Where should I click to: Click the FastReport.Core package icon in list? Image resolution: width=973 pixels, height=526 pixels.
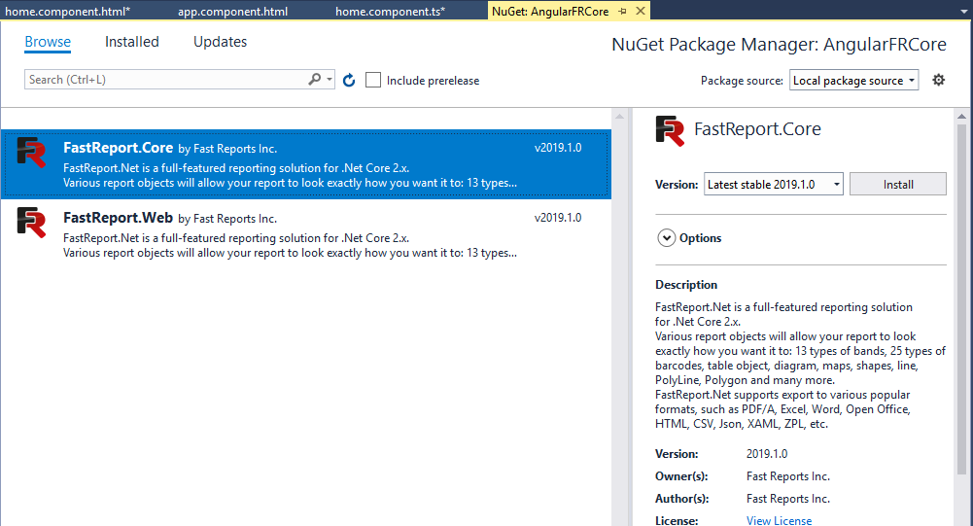pyautogui.click(x=32, y=153)
